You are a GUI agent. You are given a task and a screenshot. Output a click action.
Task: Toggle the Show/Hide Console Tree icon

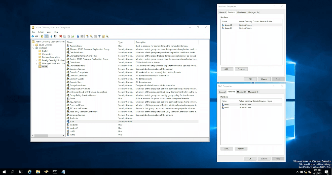[x=46, y=36]
